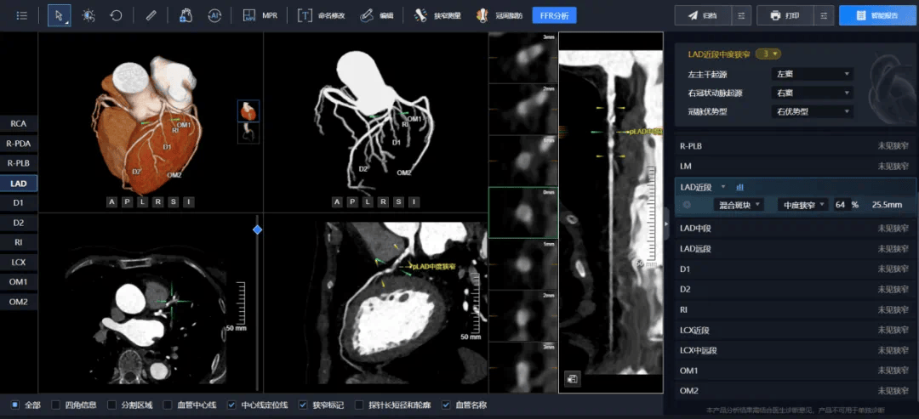
Task: Click the rotate/reset icon in toolbar
Action: pyautogui.click(x=117, y=15)
